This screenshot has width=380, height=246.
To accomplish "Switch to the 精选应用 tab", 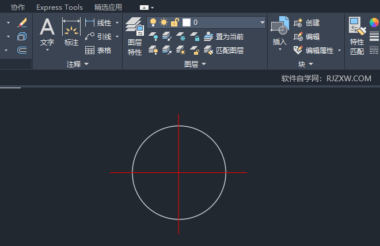I will (x=108, y=7).
